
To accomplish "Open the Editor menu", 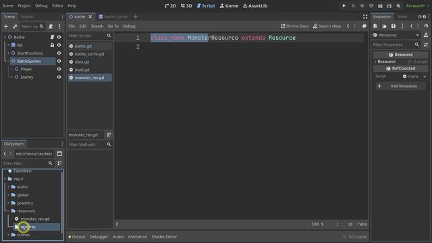I will pos(57,5).
